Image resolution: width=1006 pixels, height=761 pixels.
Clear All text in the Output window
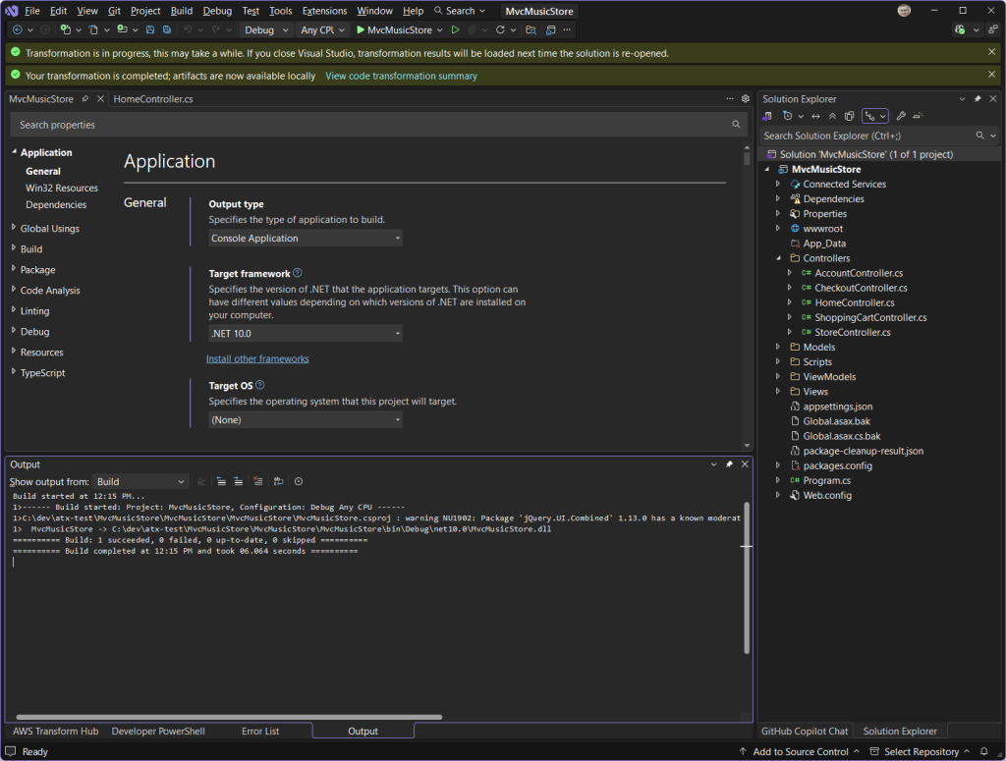(257, 481)
